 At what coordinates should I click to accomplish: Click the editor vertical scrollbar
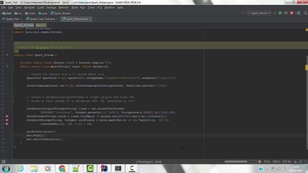(x=307, y=102)
